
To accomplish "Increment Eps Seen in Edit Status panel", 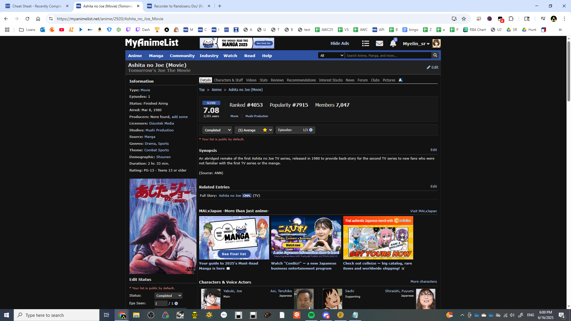I will point(176,303).
